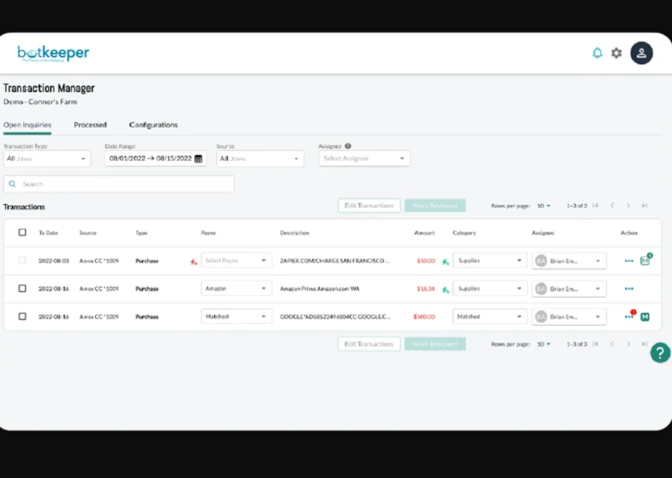Go to first page in bottom pagination
This screenshot has height=478, width=672.
596,344
